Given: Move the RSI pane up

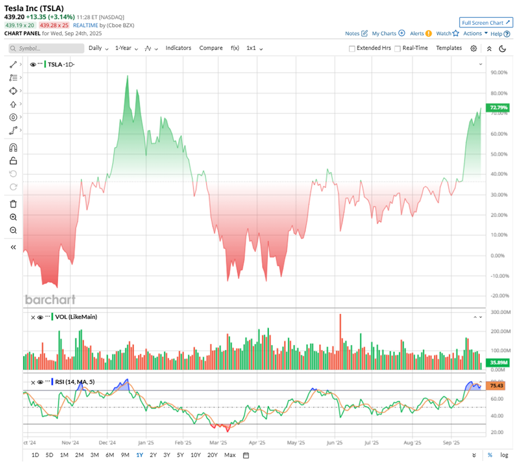Looking at the screenshot, I should click(x=480, y=382).
